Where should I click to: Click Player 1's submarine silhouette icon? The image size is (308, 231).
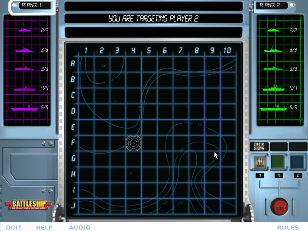click(x=25, y=68)
